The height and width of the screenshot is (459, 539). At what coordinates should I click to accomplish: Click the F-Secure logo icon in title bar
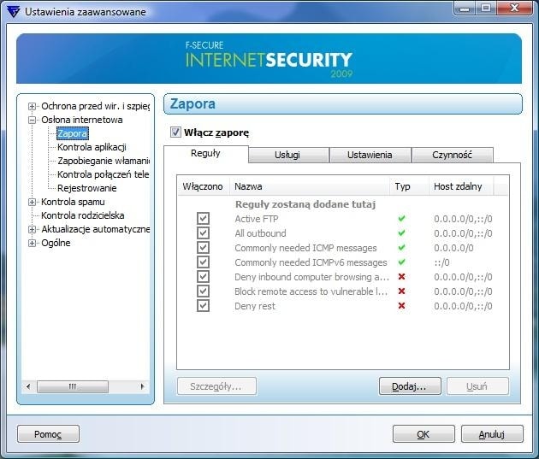tap(11, 12)
